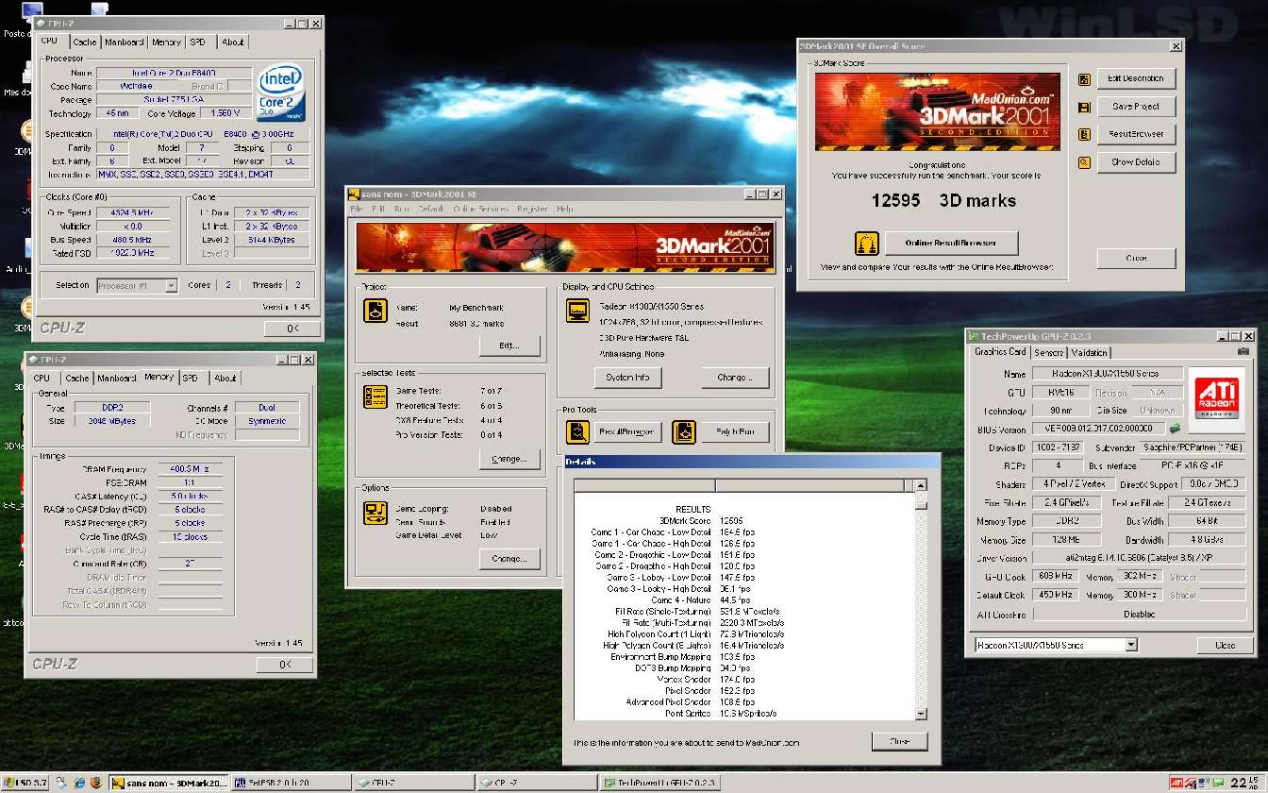Switch to CPU tab in lower CPU-Z window
The image size is (1268, 793).
click(x=42, y=378)
